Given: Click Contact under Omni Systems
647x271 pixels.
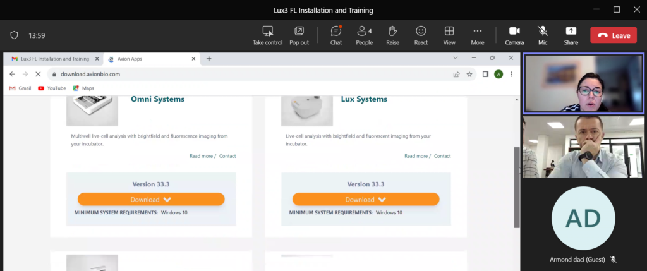Looking at the screenshot, I should [227, 156].
